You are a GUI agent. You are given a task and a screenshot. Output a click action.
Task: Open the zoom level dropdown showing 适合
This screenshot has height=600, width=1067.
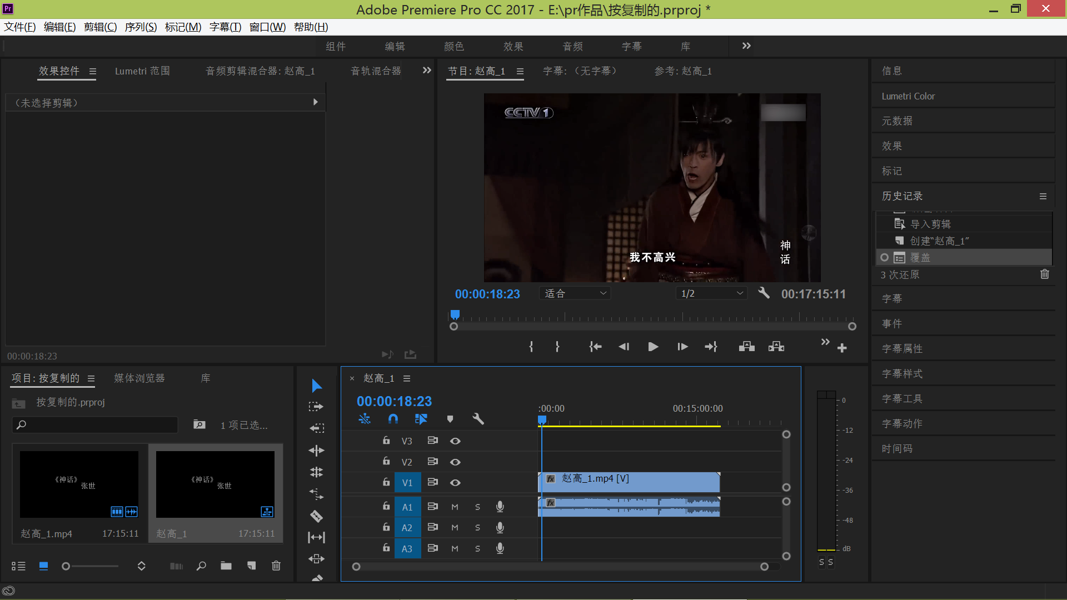pos(575,293)
